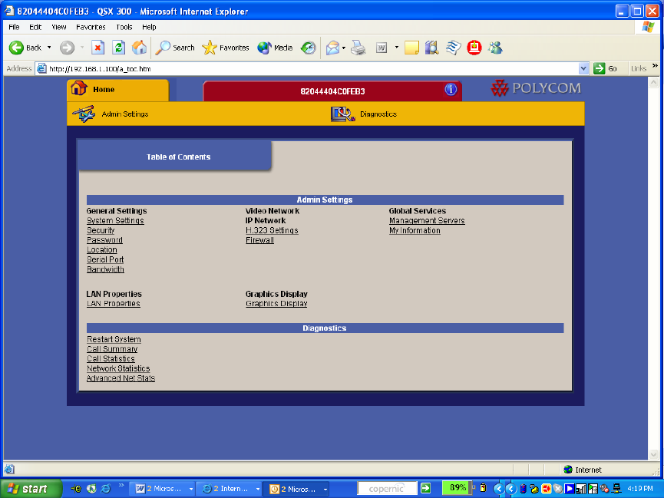Open the System Settings link

[115, 221]
